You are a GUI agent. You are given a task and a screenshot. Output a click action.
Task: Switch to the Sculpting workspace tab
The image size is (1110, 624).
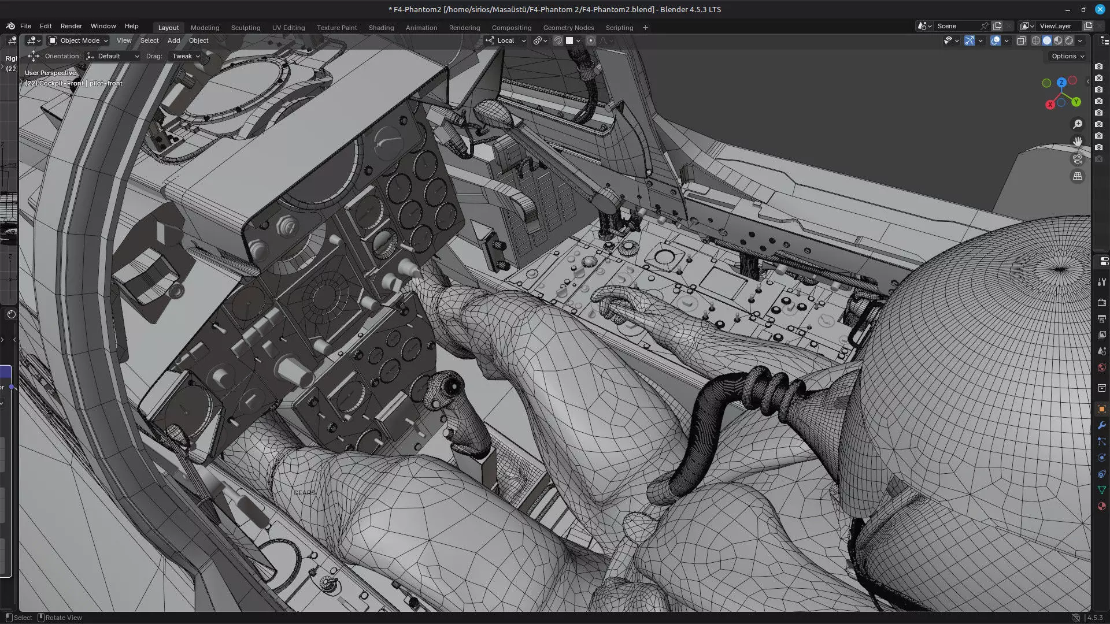(246, 28)
